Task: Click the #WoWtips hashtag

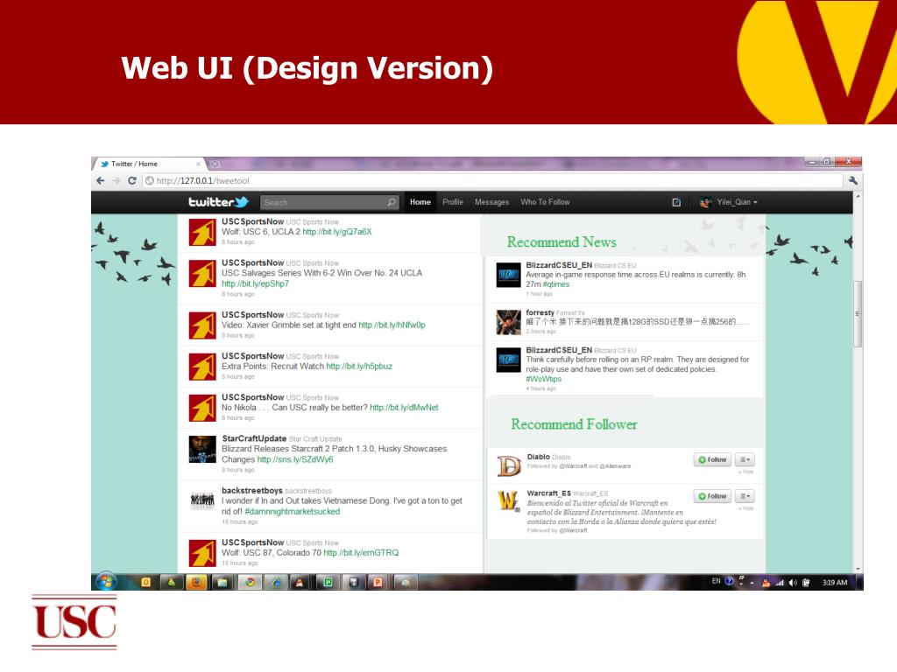Action: point(543,379)
